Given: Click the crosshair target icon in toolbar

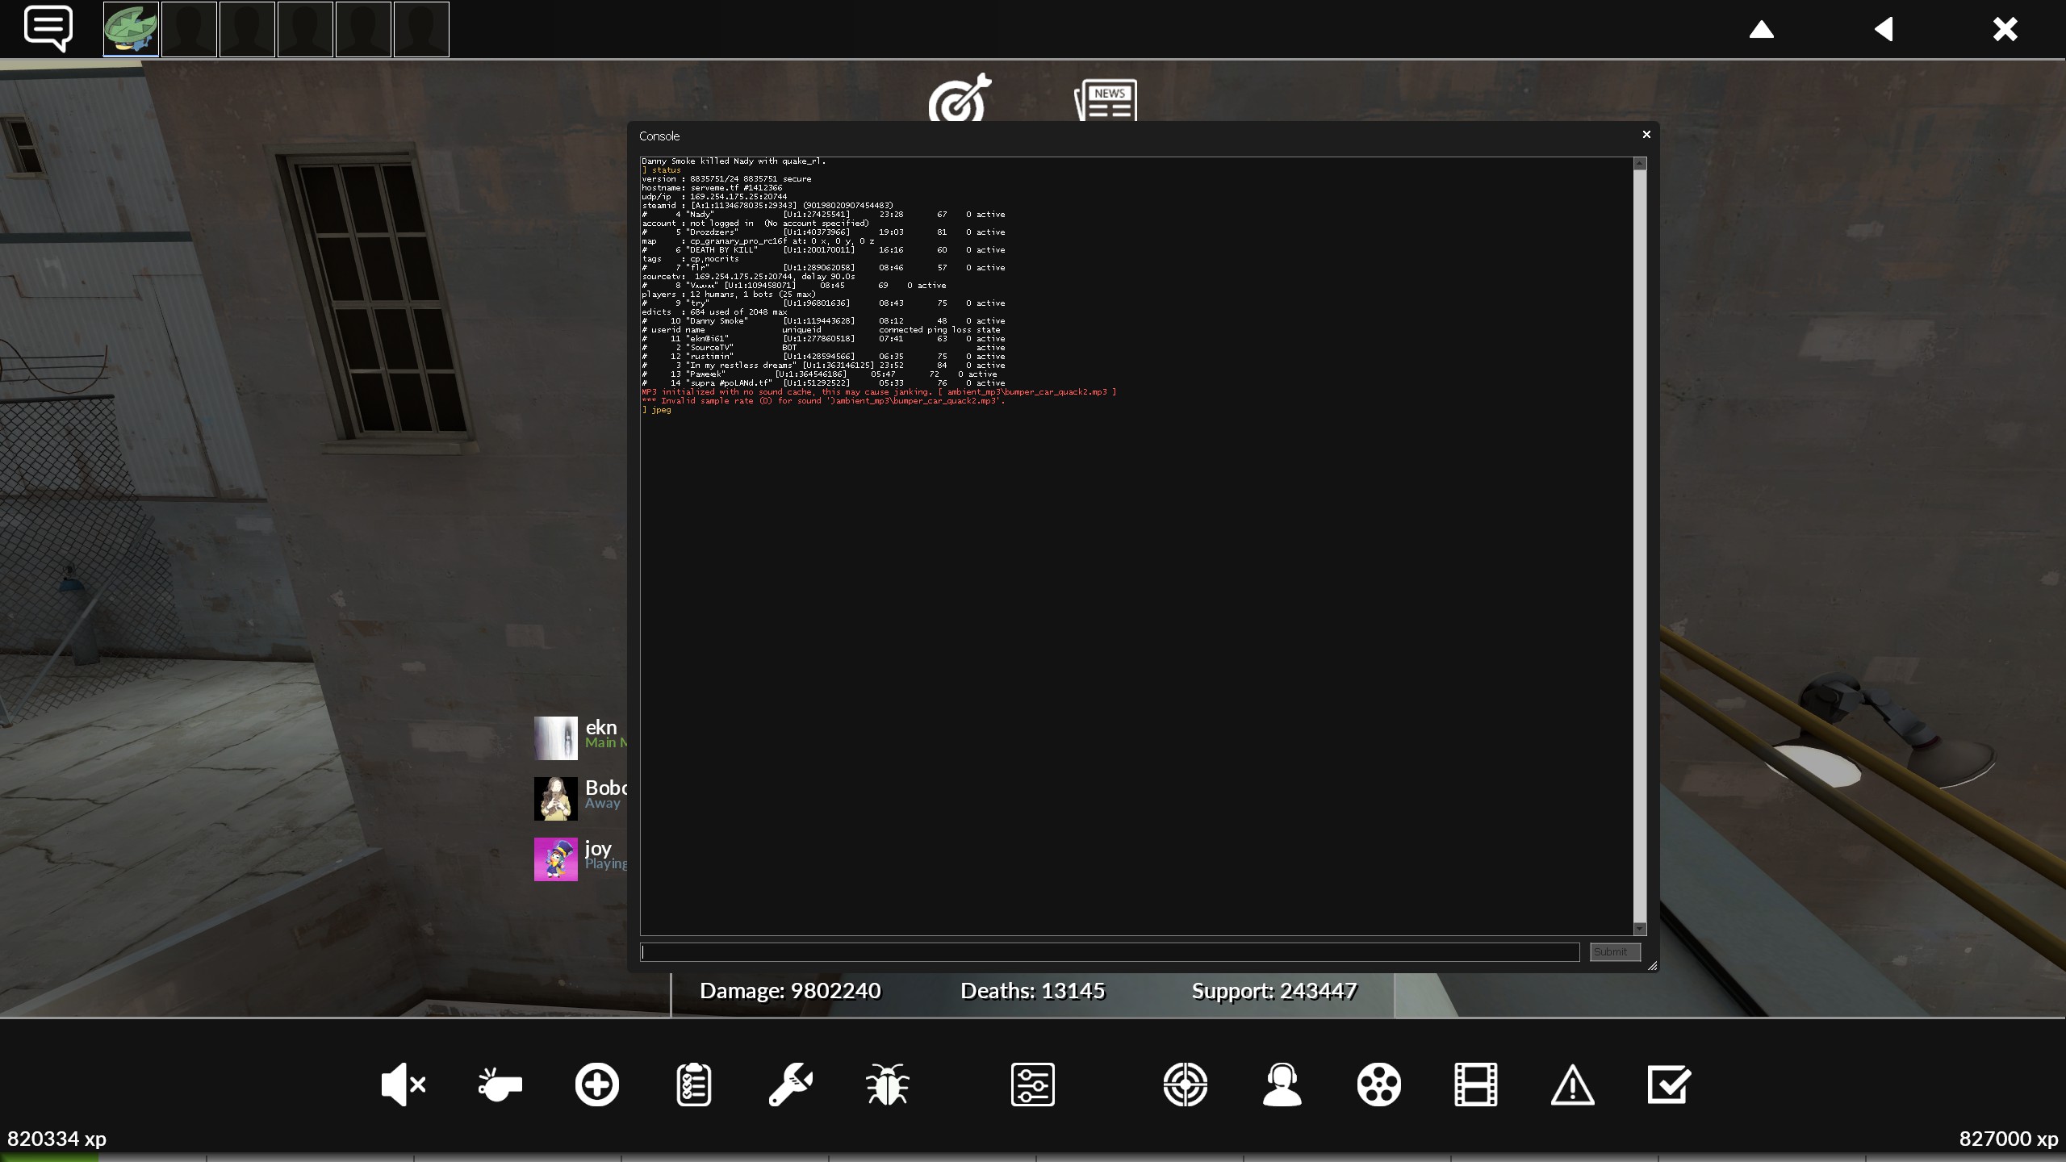Looking at the screenshot, I should click(x=1185, y=1085).
